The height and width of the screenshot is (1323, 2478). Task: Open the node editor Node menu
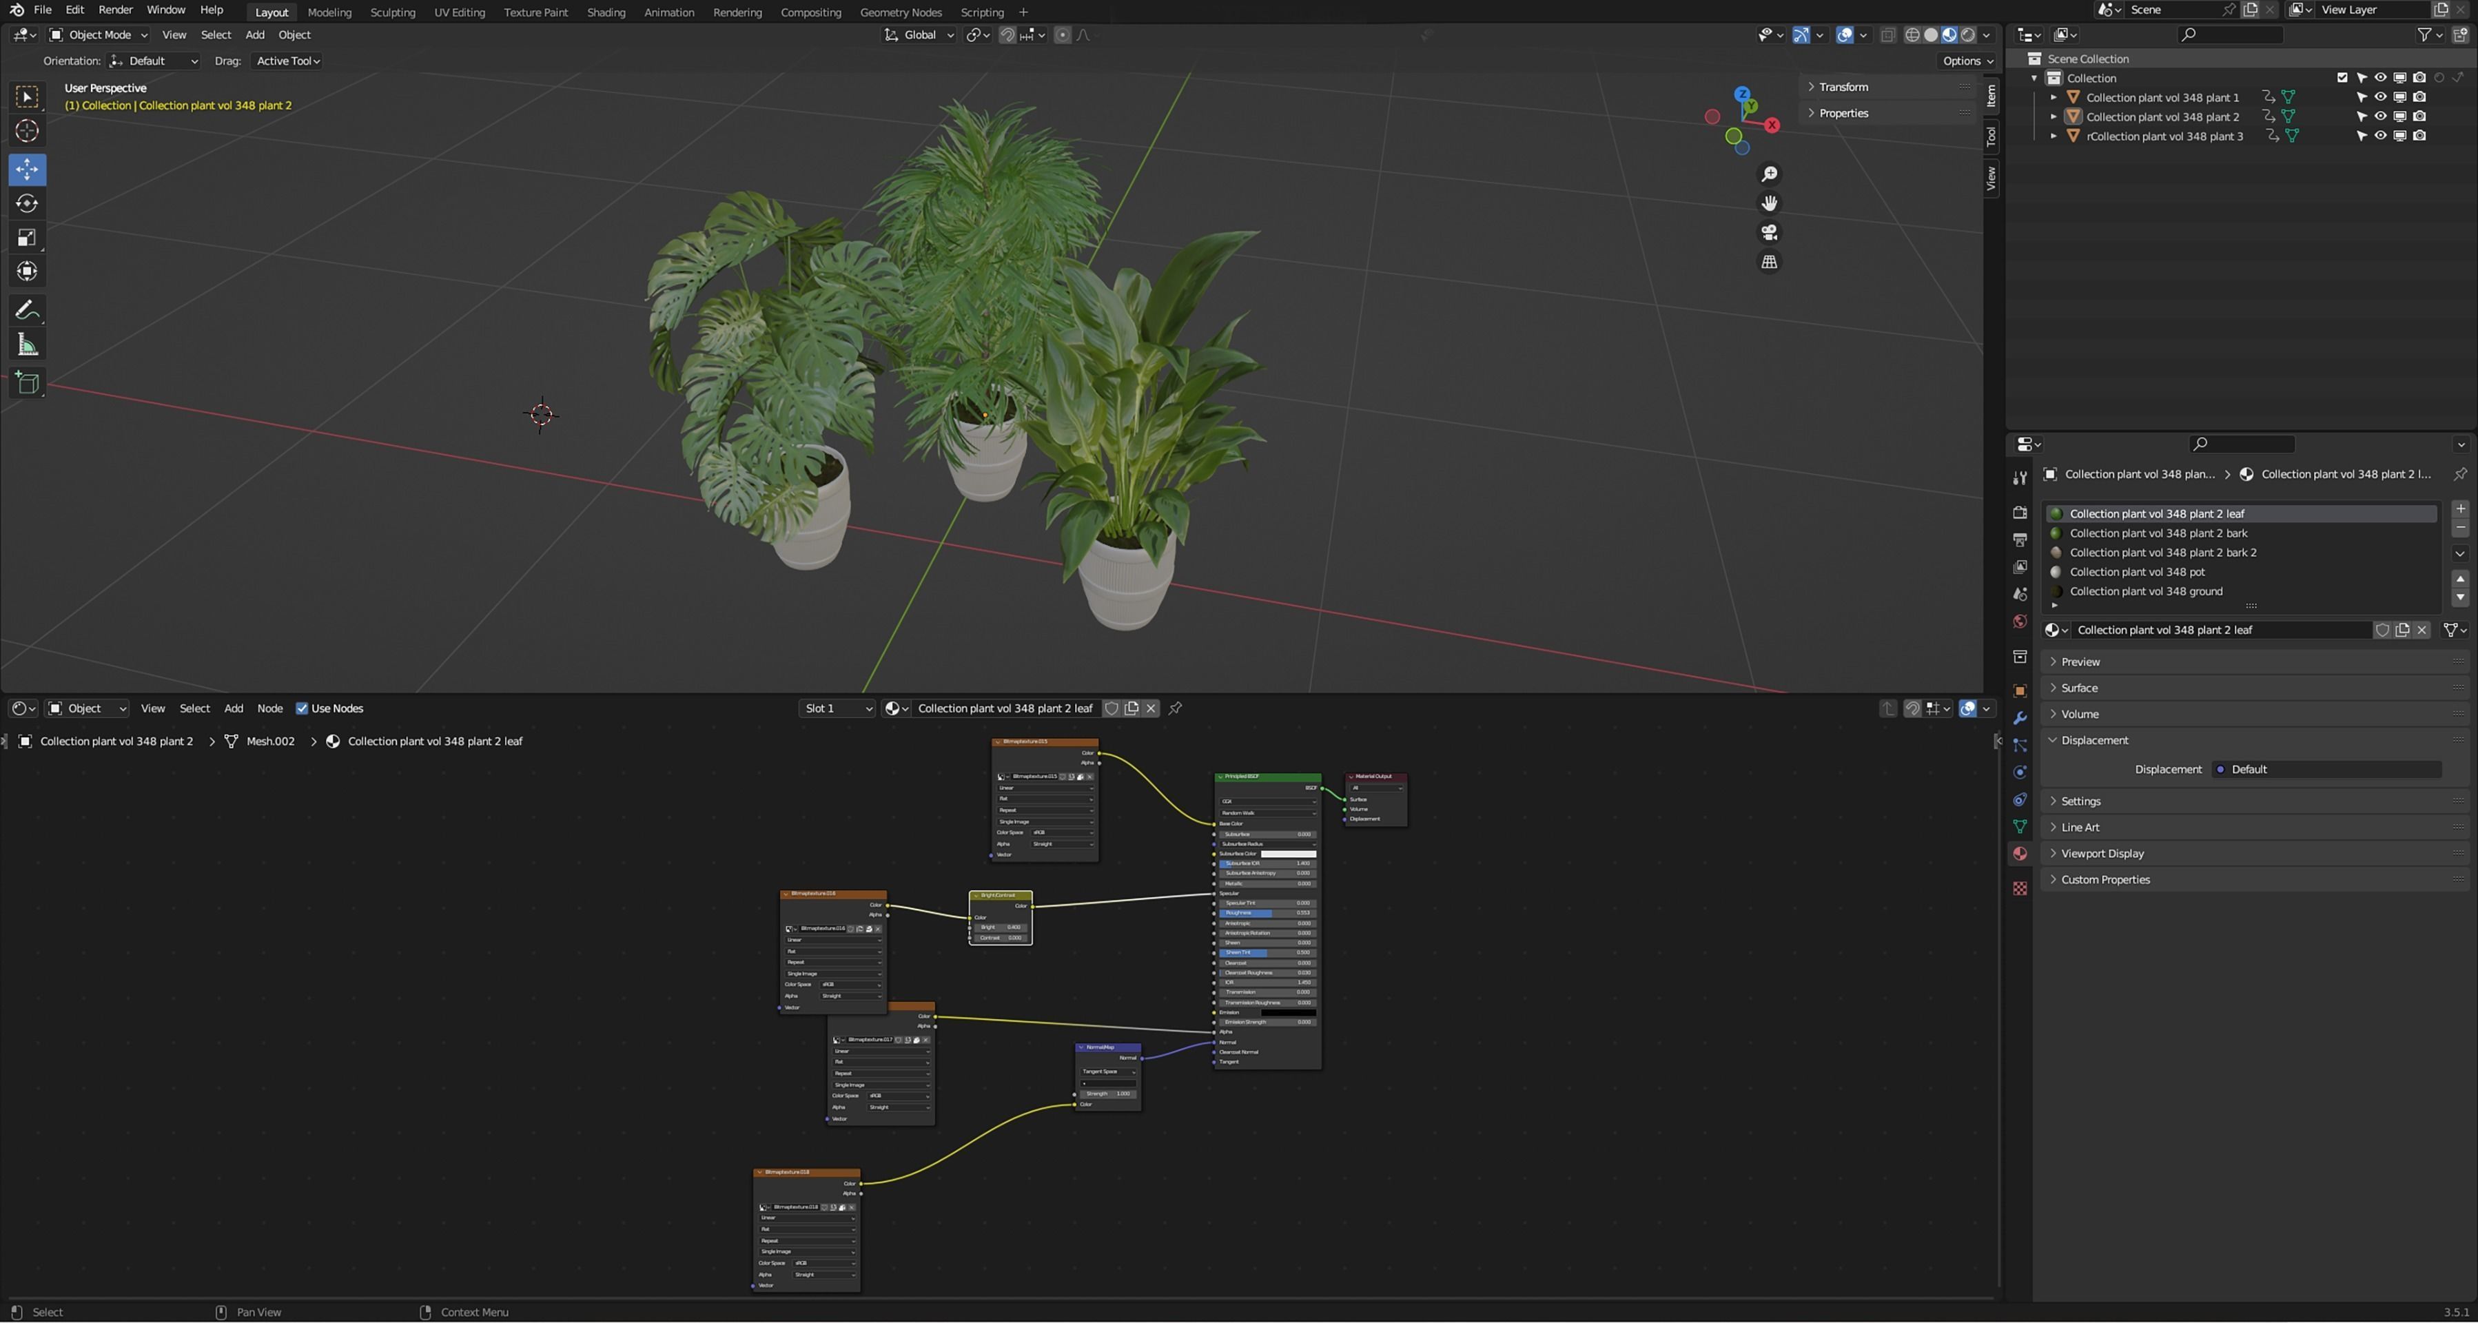pos(269,709)
